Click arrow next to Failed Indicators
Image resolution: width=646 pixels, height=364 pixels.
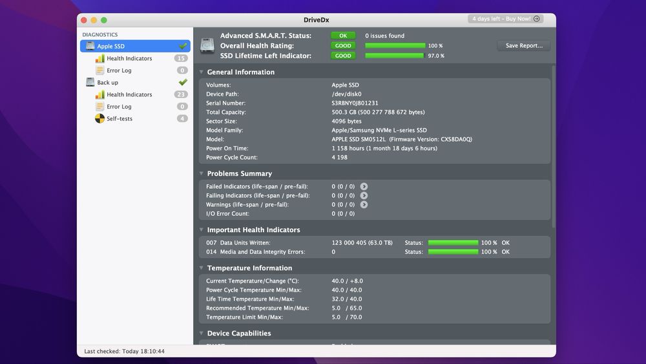[x=364, y=187]
